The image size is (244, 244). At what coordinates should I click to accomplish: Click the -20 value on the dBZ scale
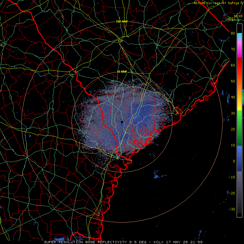coord(232,193)
